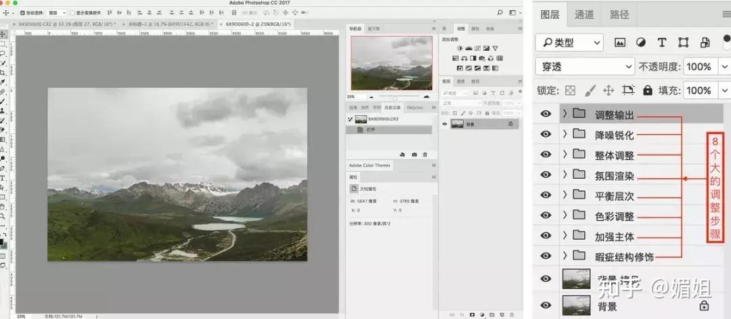731x319 pixels.
Task: Add a Brightness/Contrast adjustment from the sun icon
Action: pyautogui.click(x=460, y=48)
